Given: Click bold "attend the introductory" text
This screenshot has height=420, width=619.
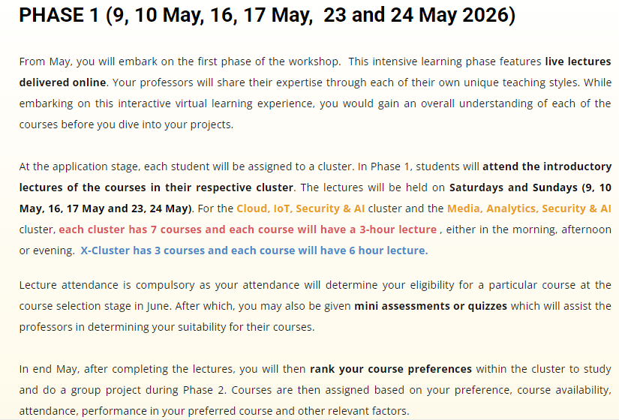Looking at the screenshot, I should pyautogui.click(x=546, y=166).
